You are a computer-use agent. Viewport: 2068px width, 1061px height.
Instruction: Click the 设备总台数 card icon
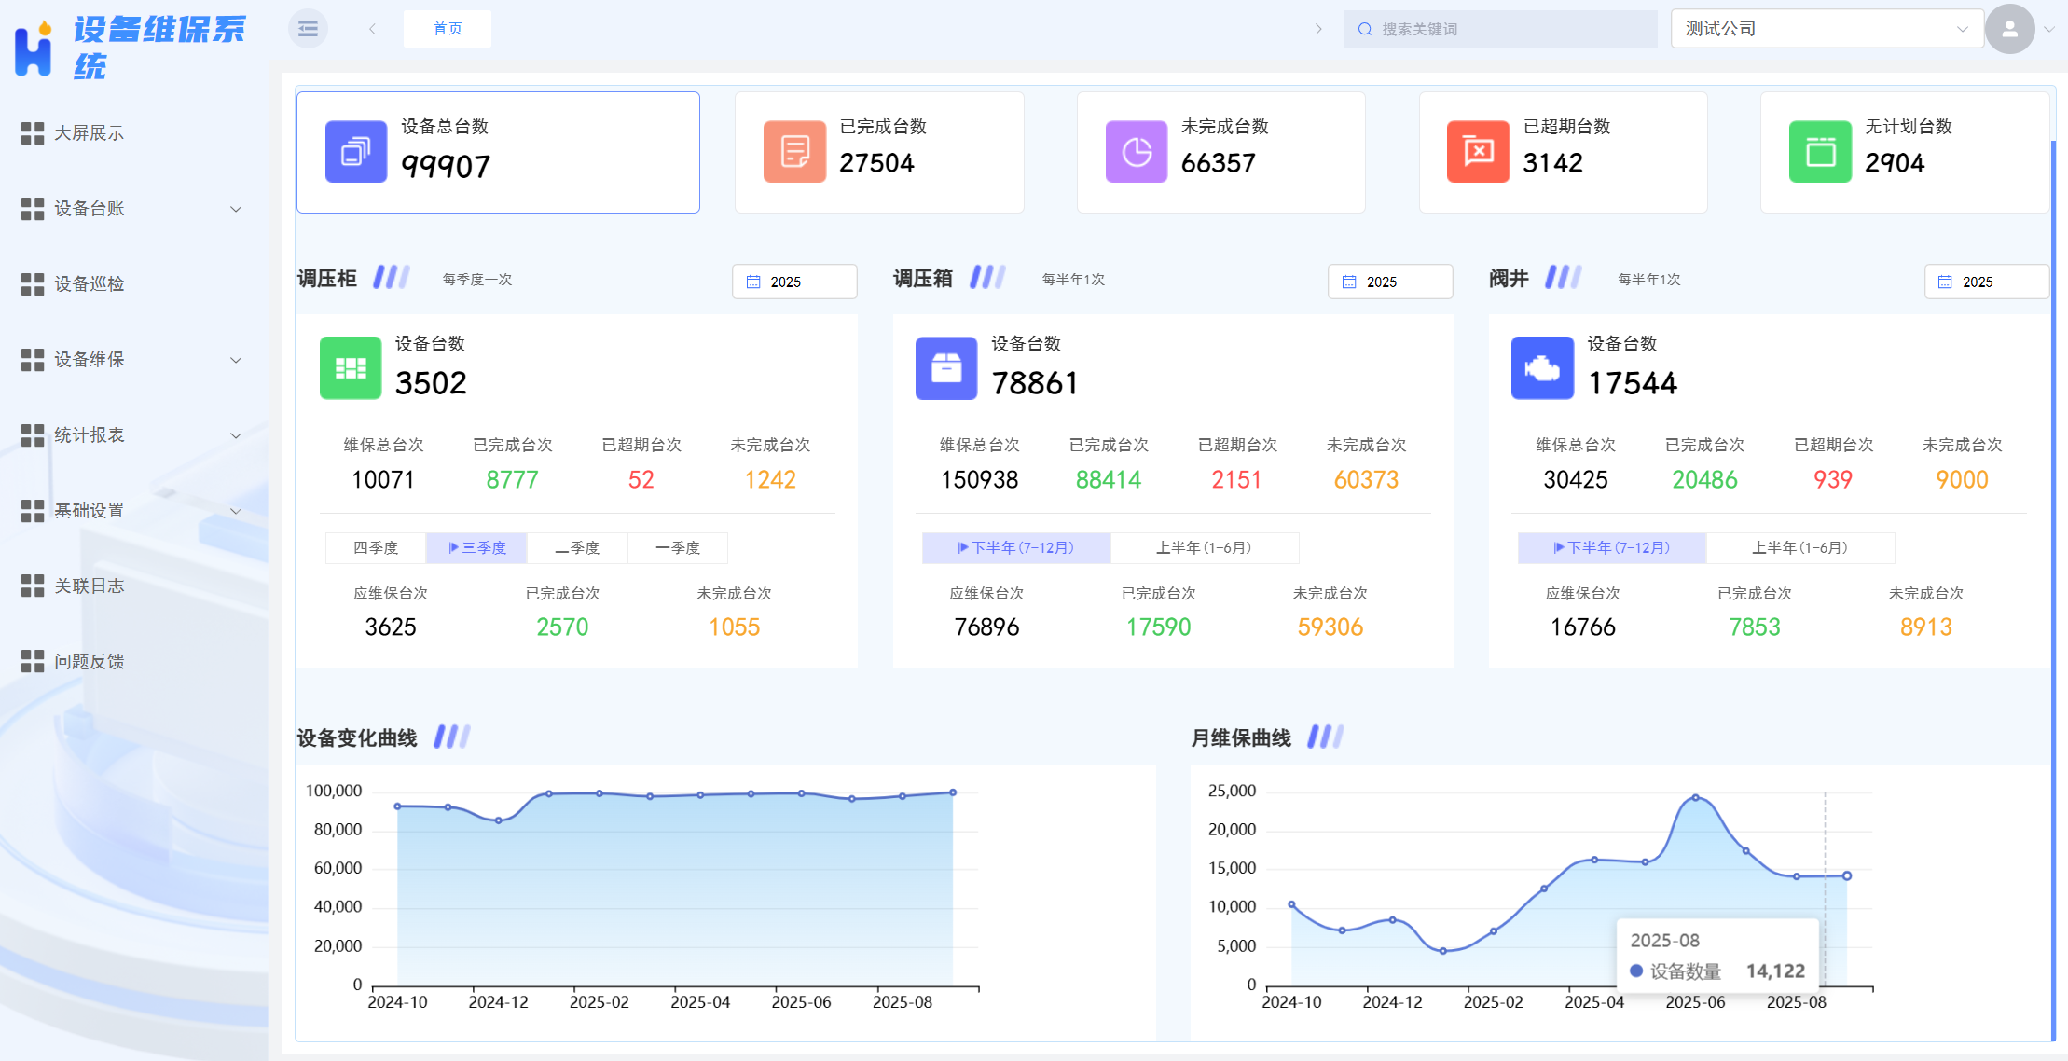point(355,151)
